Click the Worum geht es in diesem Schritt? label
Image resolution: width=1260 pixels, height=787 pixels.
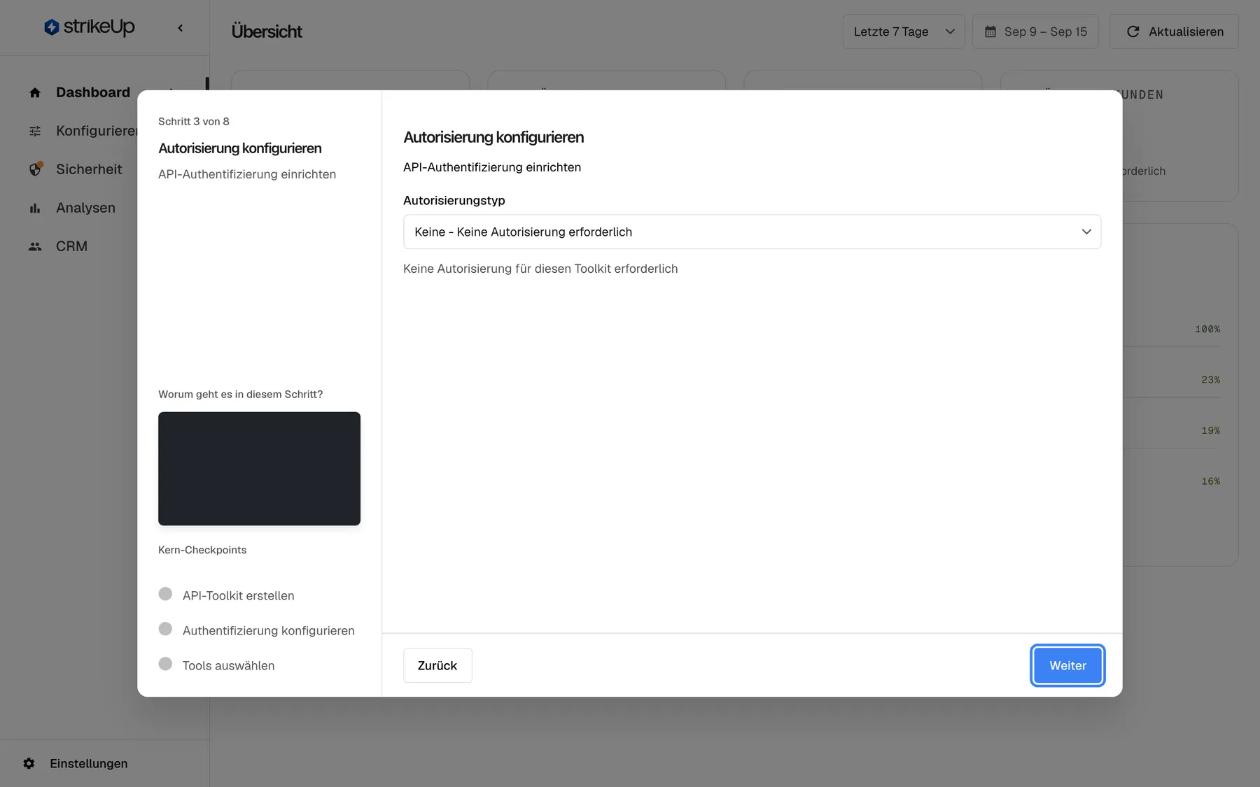click(x=241, y=395)
